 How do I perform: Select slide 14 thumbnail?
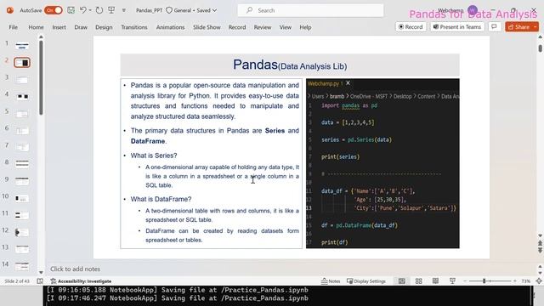pyautogui.click(x=22, y=266)
